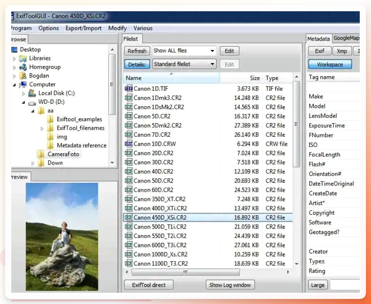Click the CR2 icon next to Canon 1Dmk3.CR2
Image resolution: width=371 pixels, height=304 pixels.
(x=128, y=98)
